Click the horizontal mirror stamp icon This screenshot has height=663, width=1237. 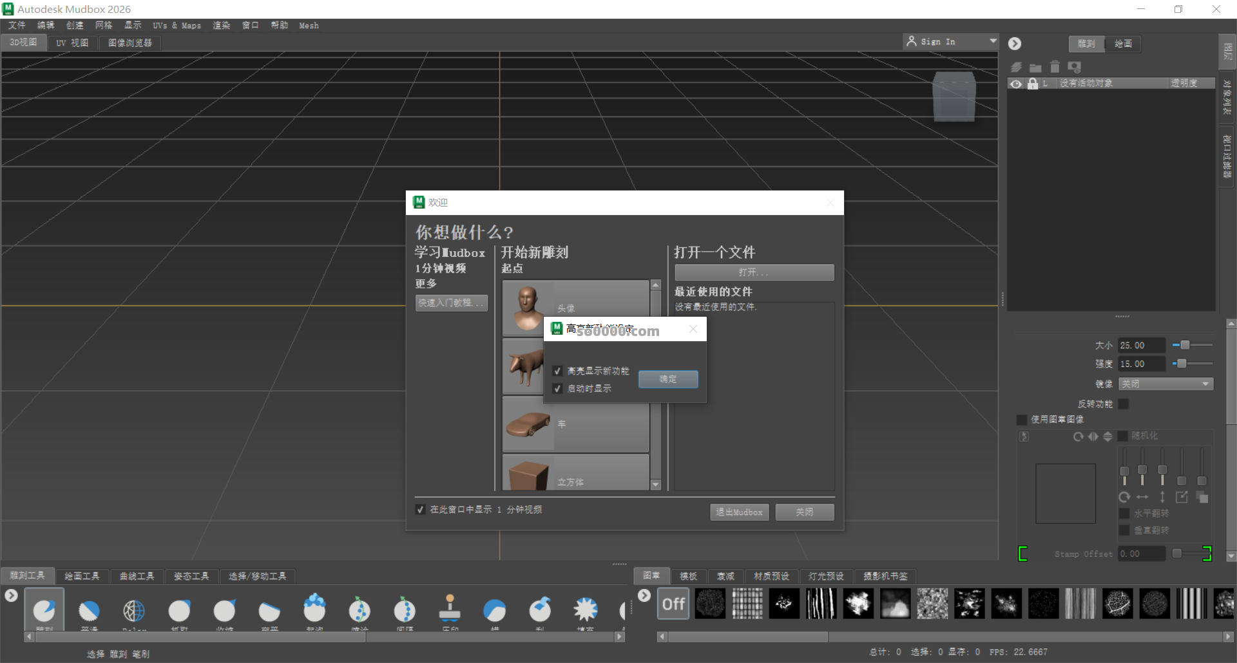(x=1093, y=436)
